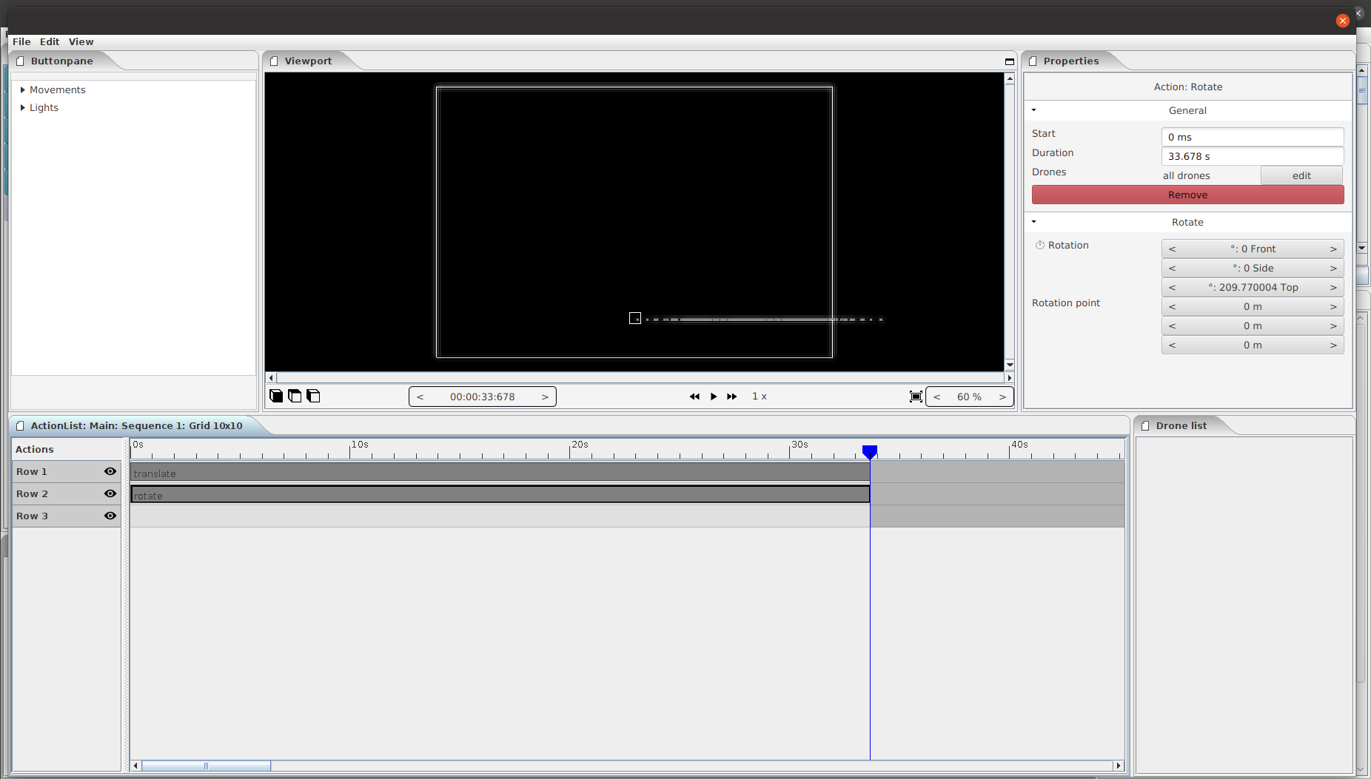Select the Viewport tab
1371x779 pixels.
tap(308, 61)
